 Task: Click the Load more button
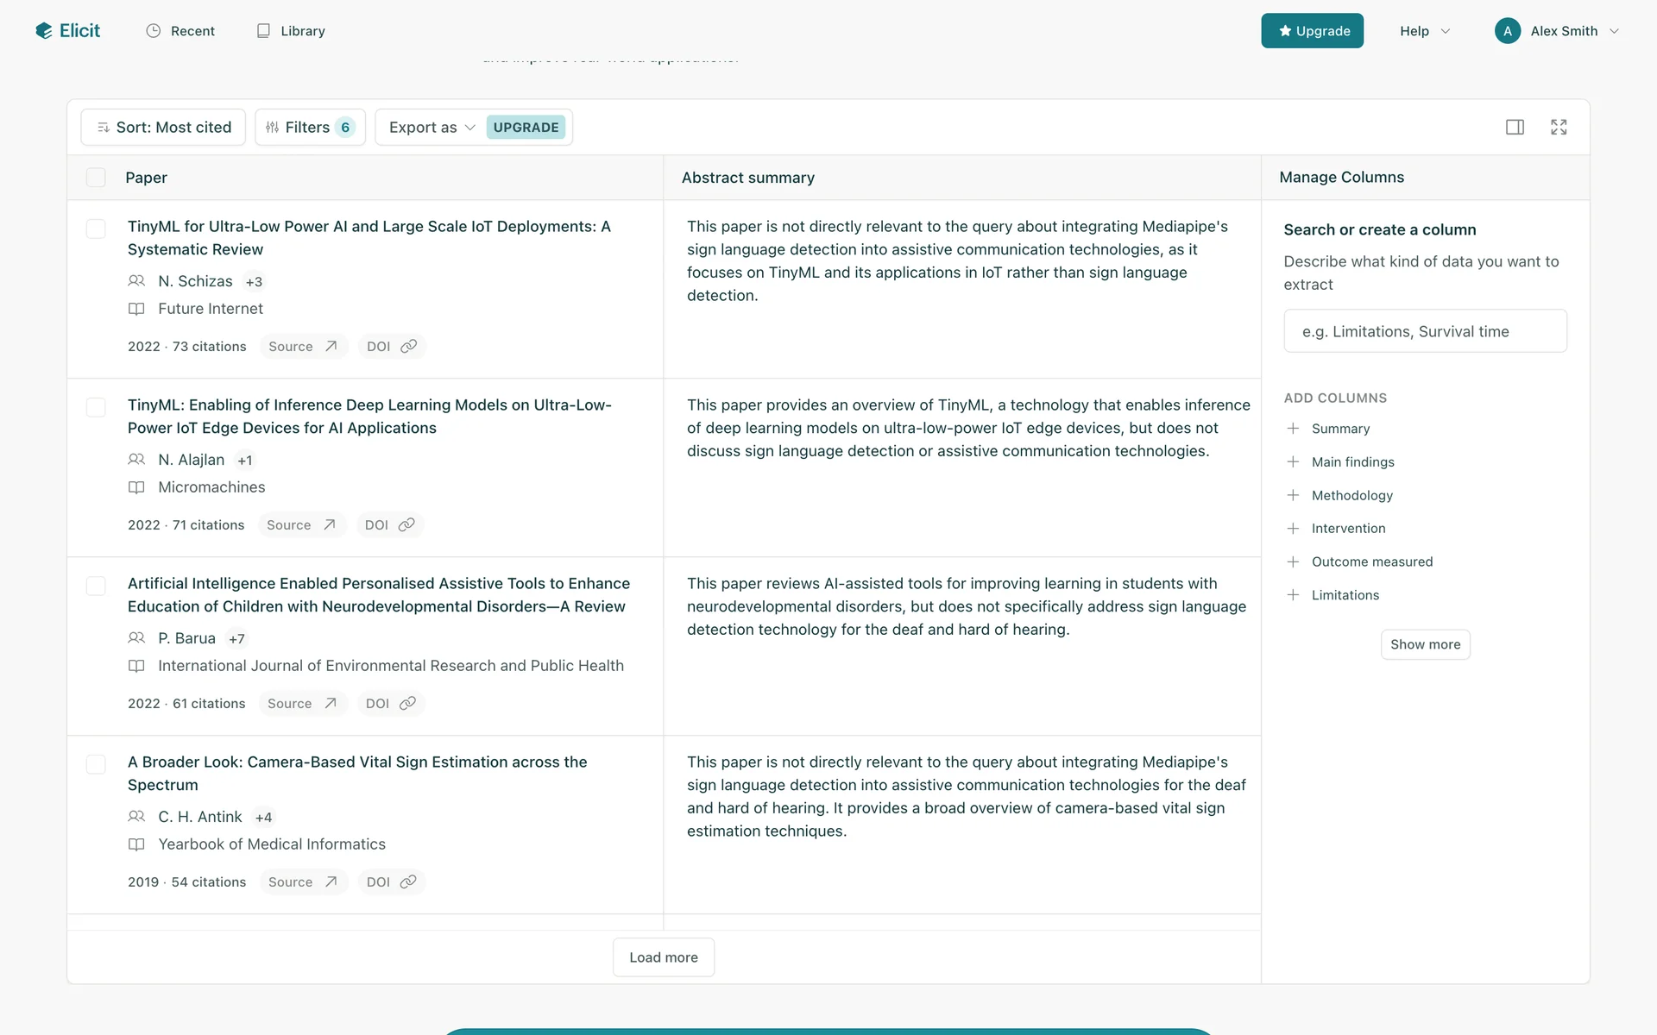(663, 957)
